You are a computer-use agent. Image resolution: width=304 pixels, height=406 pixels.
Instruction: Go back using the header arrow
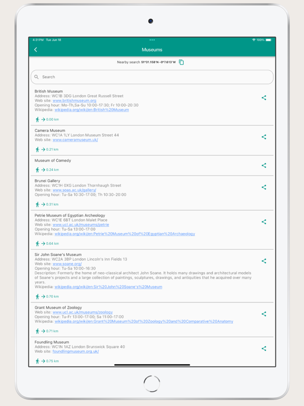[x=36, y=50]
